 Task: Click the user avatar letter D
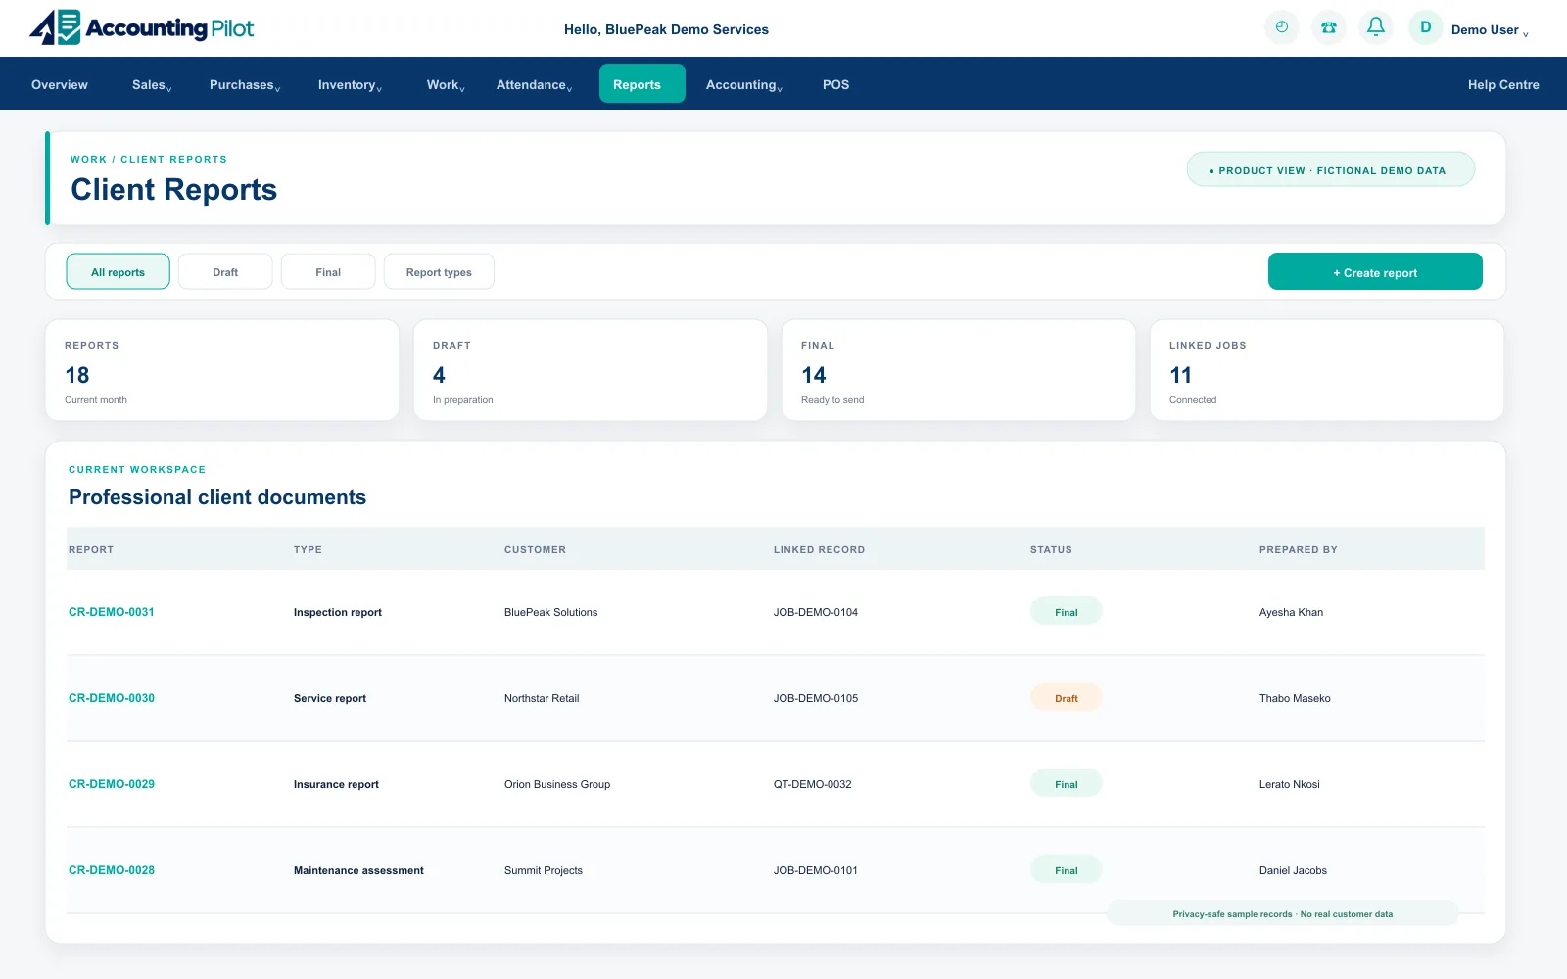point(1426,27)
